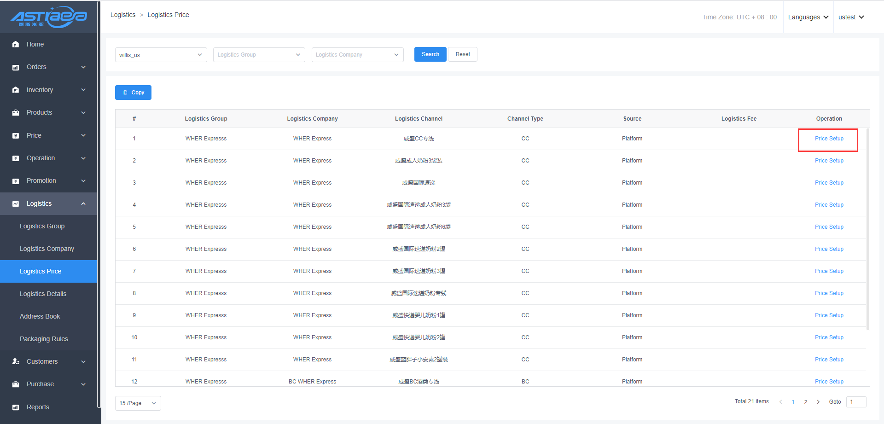Viewport: 884px width, 424px height.
Task: Click the Customers people icon
Action: pyautogui.click(x=16, y=362)
